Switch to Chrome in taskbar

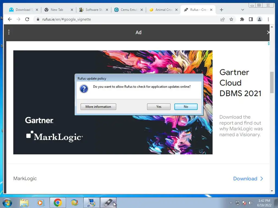click(x=58, y=203)
